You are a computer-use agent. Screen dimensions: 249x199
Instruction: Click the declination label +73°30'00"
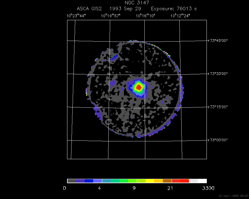[x=218, y=74]
